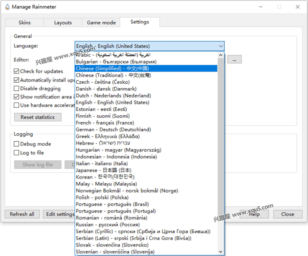Choose Bulgarian language option
This screenshot has width=308, height=256.
pyautogui.click(x=146, y=62)
